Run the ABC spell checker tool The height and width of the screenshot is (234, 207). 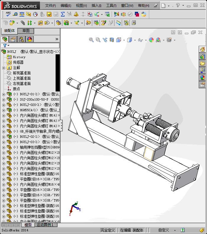(8, 14)
